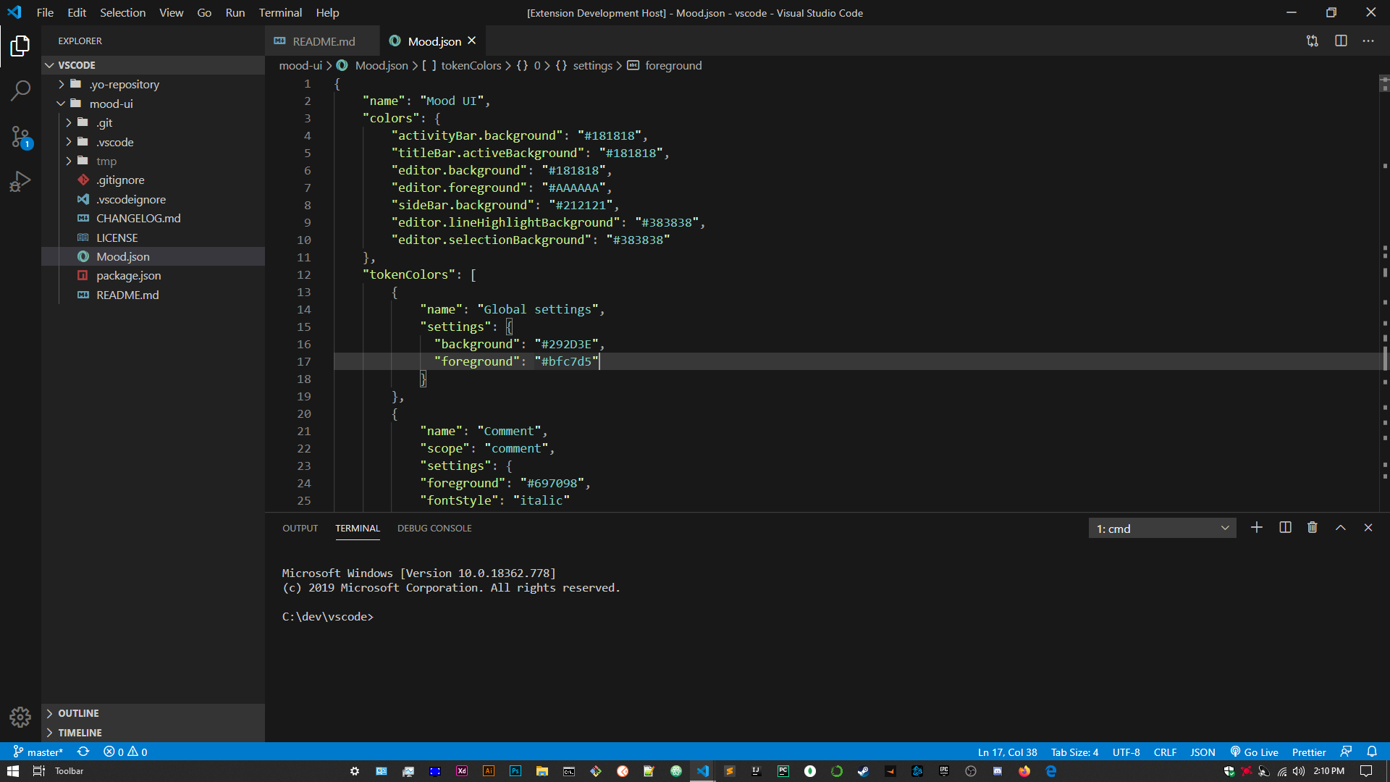Viewport: 1390px width, 782px height.
Task: Switch to the DEBUG CONSOLE tab
Action: tap(434, 528)
